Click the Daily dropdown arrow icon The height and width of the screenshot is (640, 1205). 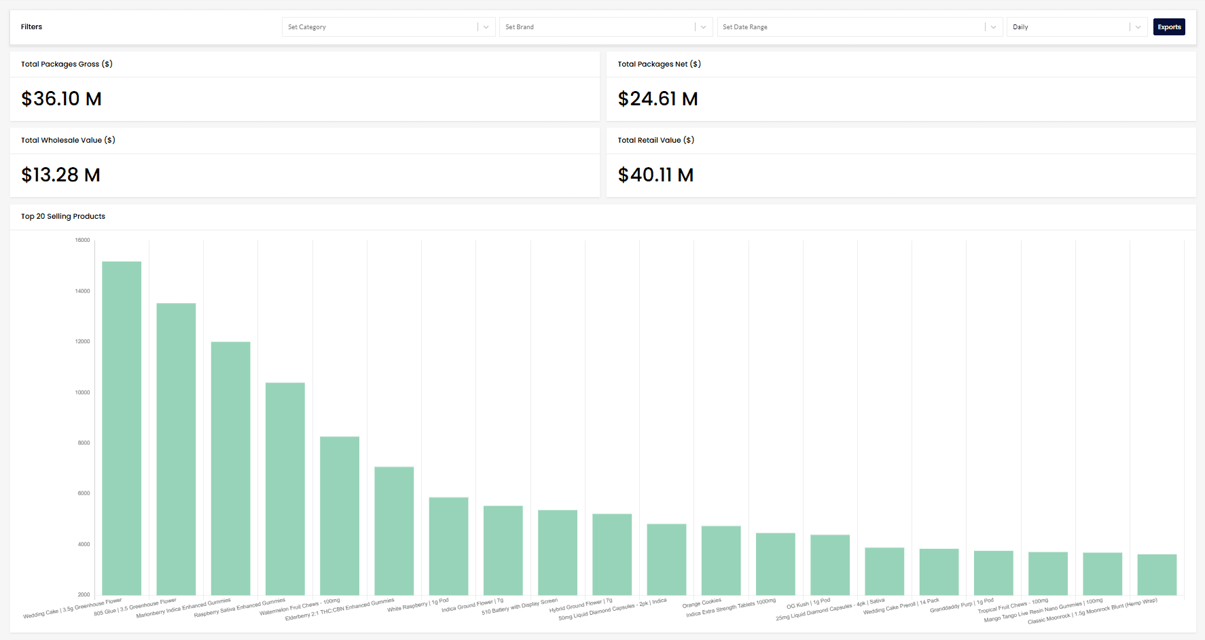[1138, 26]
